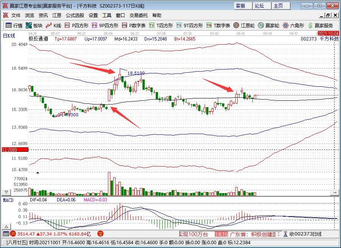The image size is (341, 248).
Task: Click the right-arrow button beside volume panel
Action: [335, 192]
